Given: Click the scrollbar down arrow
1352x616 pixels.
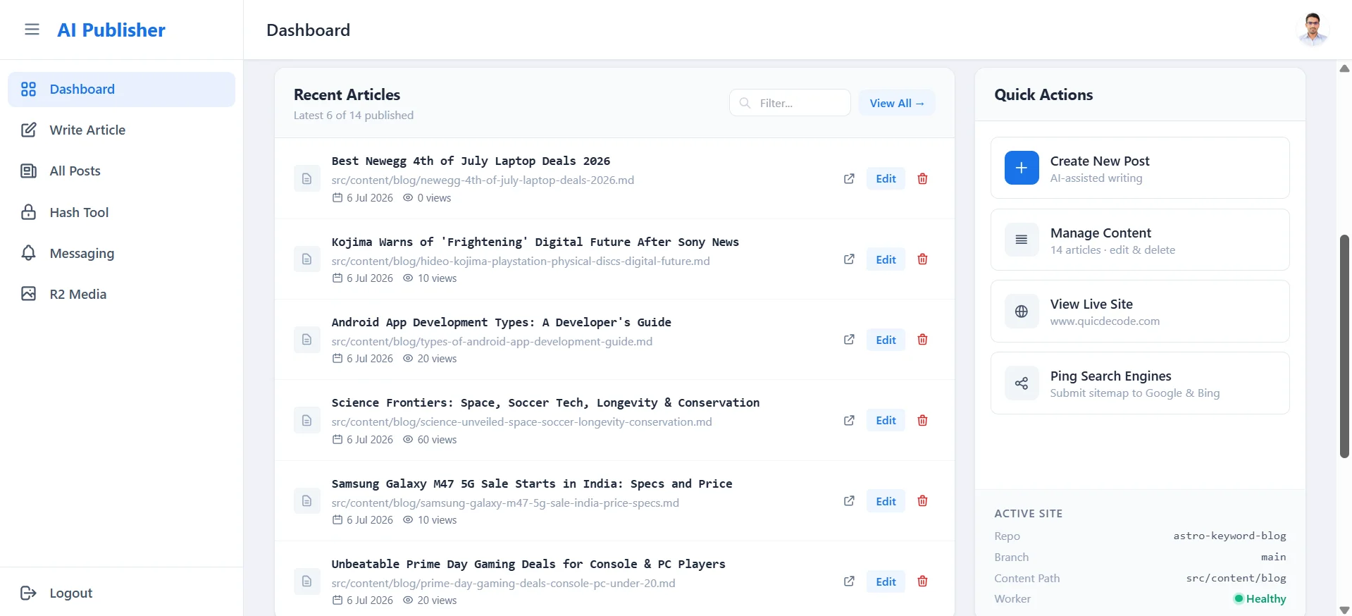Looking at the screenshot, I should tap(1344, 610).
